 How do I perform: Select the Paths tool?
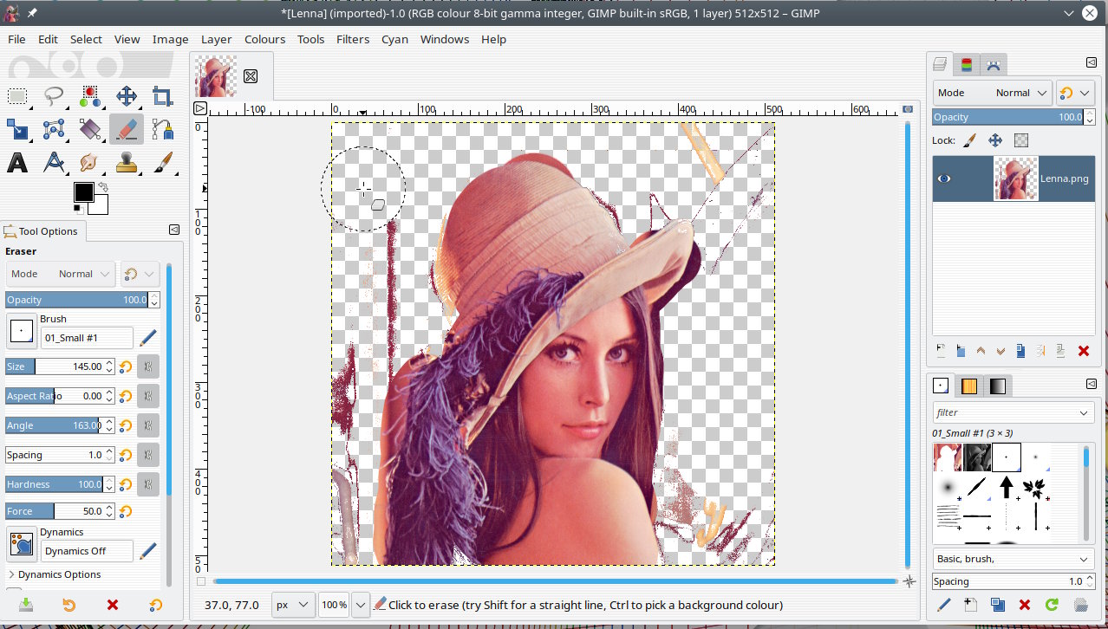coord(162,130)
